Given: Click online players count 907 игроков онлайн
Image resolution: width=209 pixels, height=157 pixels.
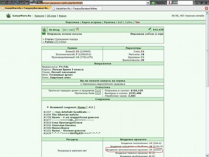Looking at the screenshot, I should [192, 16].
